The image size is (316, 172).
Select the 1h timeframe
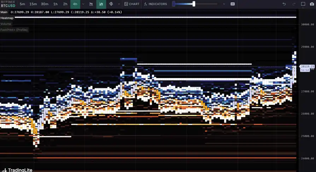click(x=55, y=4)
